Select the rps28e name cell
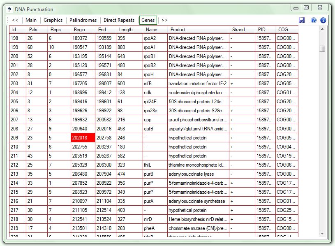Screen dimensions: 335x246 click(x=155, y=111)
